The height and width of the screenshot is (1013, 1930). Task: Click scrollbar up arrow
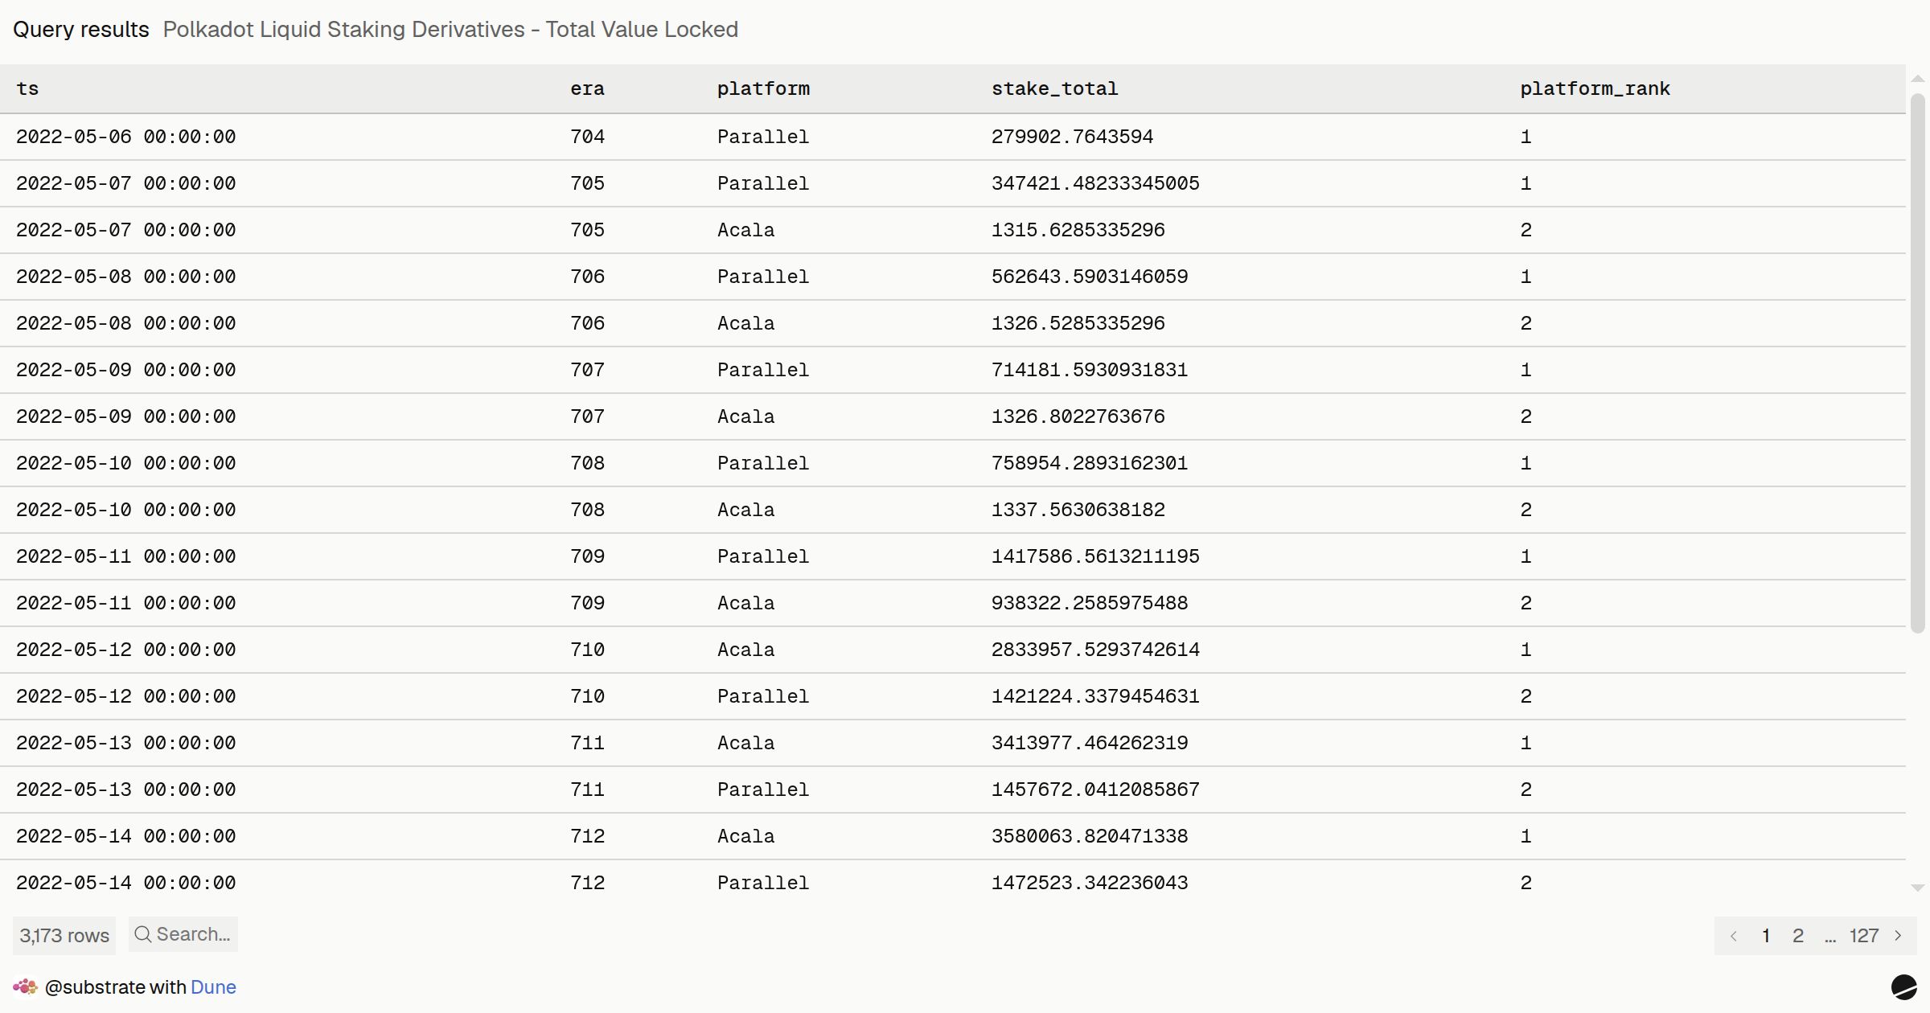tap(1918, 79)
